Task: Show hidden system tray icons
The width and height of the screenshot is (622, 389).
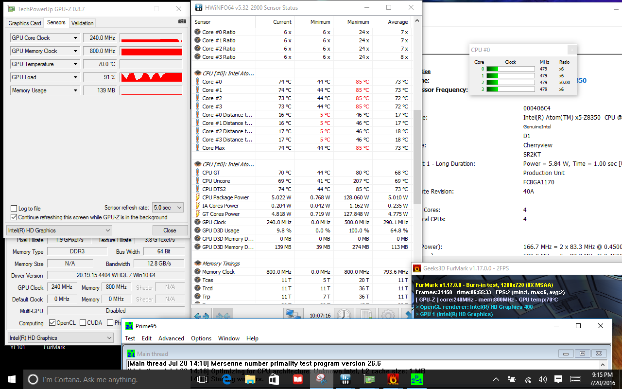Action: [x=496, y=379]
